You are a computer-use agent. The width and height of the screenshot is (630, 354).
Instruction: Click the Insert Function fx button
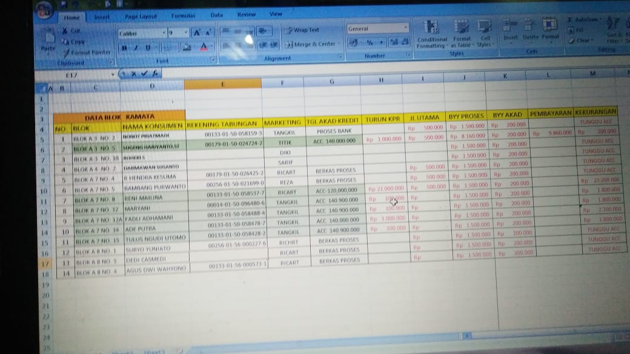click(155, 73)
